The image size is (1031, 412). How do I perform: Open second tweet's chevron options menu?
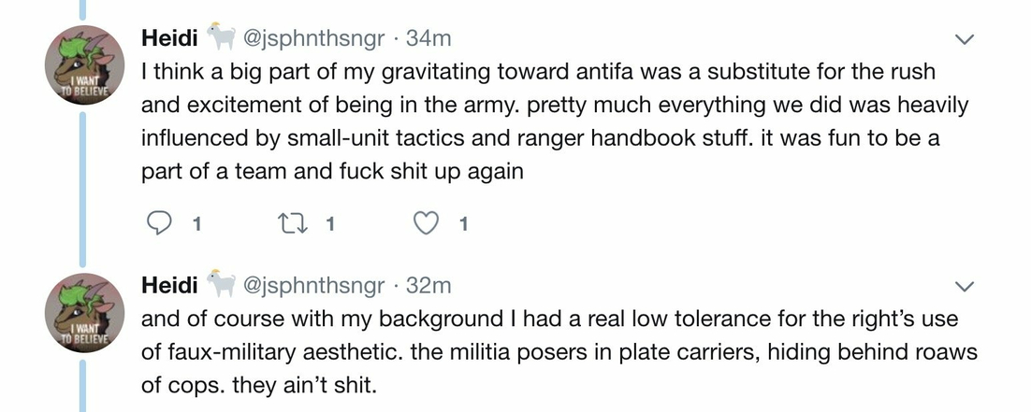point(964,287)
